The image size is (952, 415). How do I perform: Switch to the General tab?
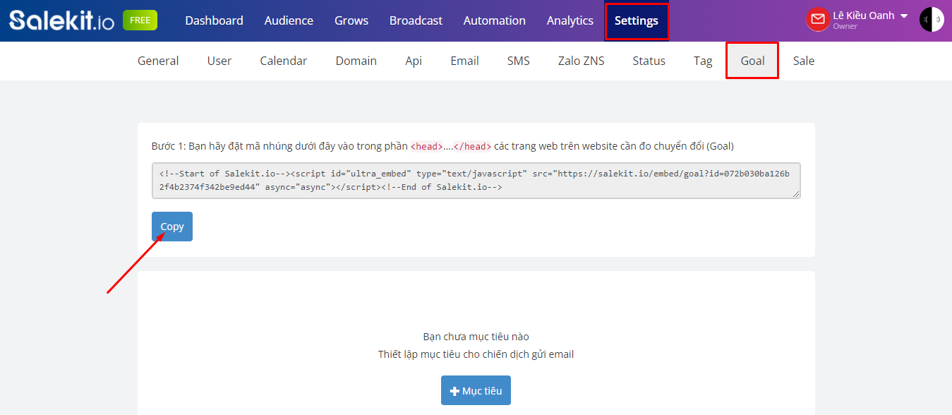[x=158, y=61]
